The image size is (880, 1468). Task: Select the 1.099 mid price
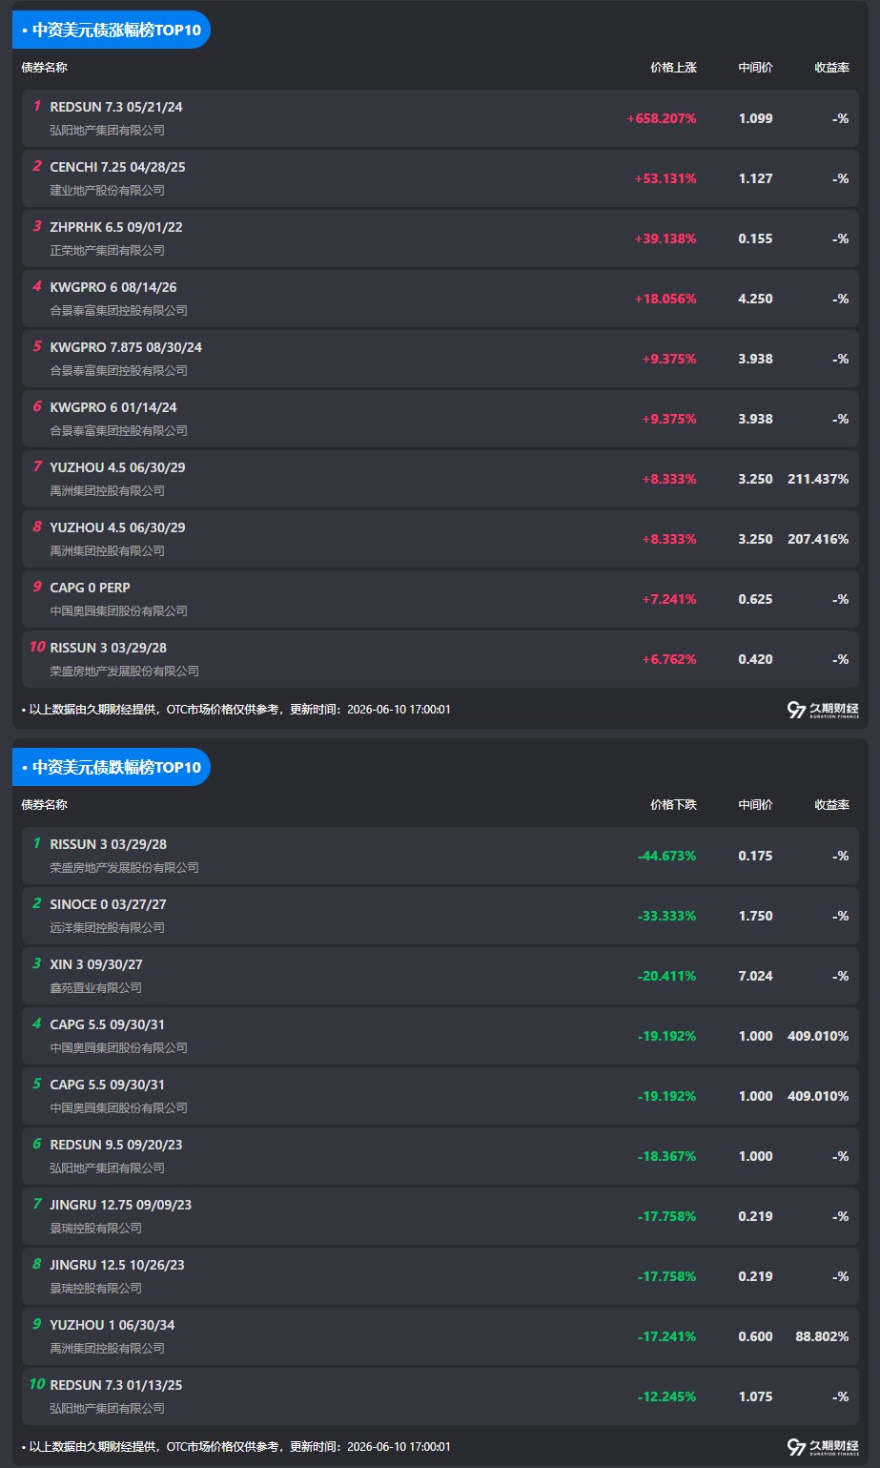[x=755, y=118]
